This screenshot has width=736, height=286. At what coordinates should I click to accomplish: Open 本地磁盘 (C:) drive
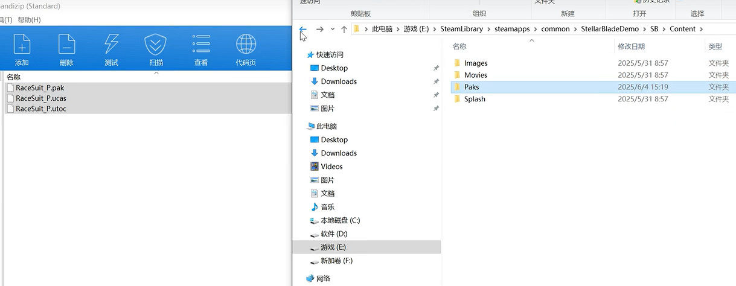pyautogui.click(x=340, y=221)
